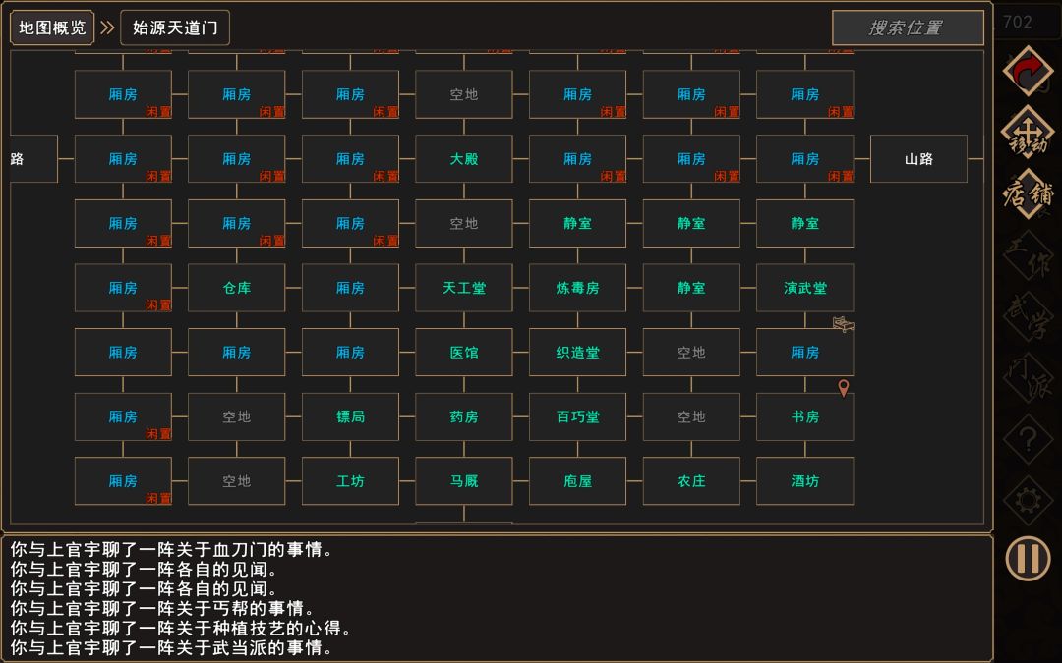Select the 空地 cell below 大殿
This screenshot has width=1062, height=663.
tap(464, 223)
